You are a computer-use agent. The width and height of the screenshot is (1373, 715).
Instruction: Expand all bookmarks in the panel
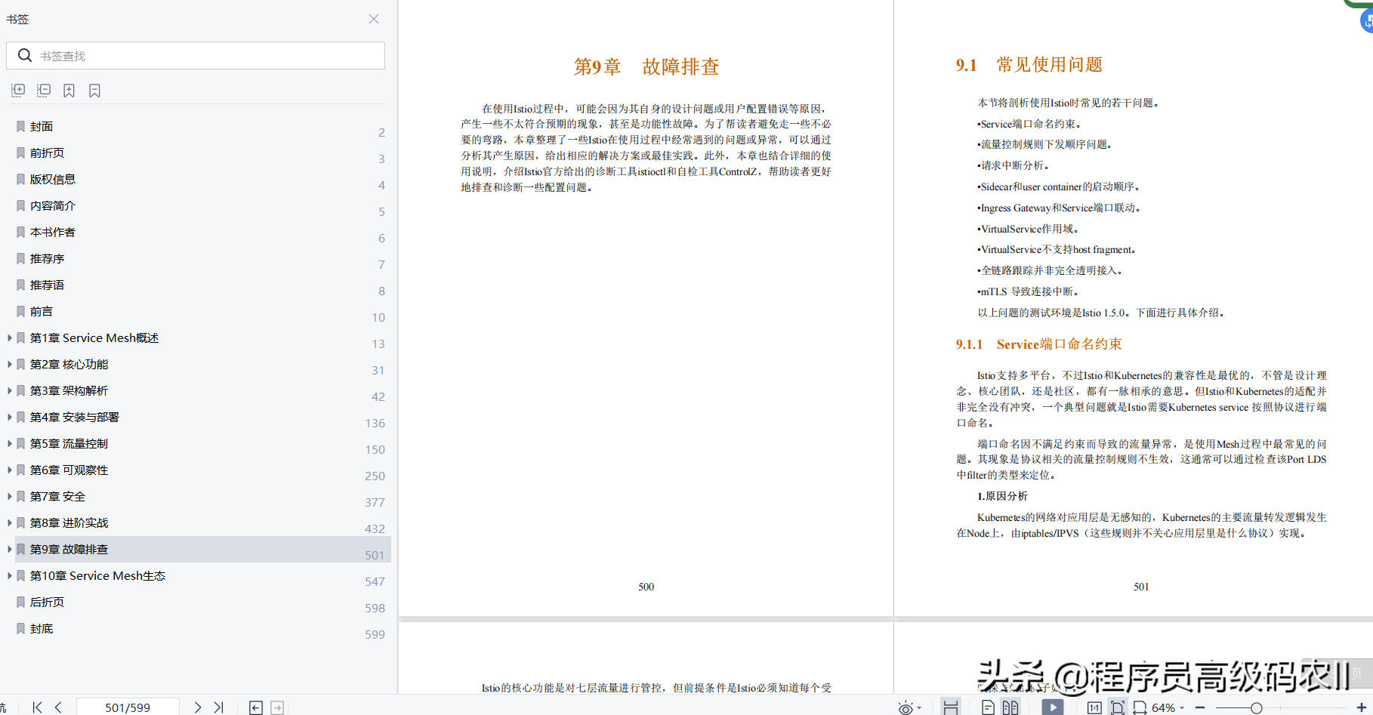tap(18, 91)
